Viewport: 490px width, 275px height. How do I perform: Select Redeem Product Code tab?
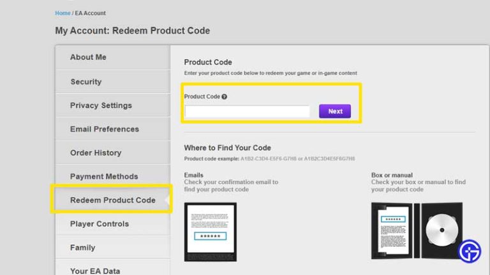(x=112, y=200)
